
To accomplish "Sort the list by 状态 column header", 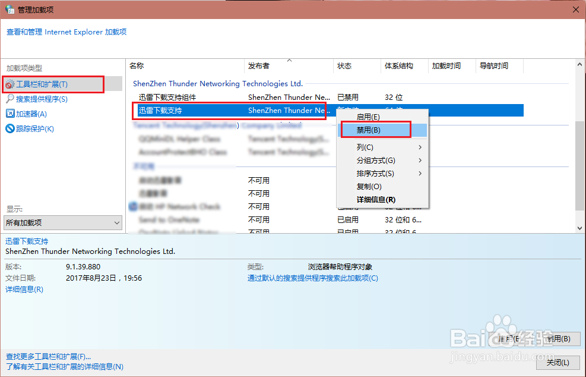I will (357, 66).
